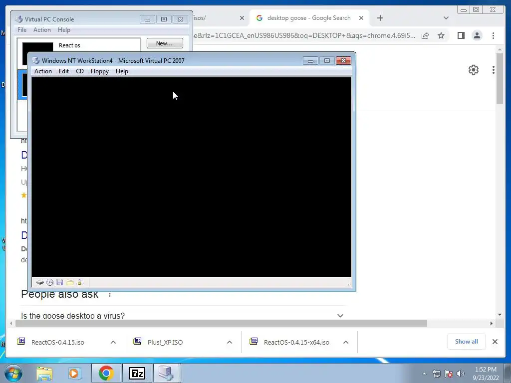
Task: Open a new Chrome tab with the plus button
Action: (380, 18)
